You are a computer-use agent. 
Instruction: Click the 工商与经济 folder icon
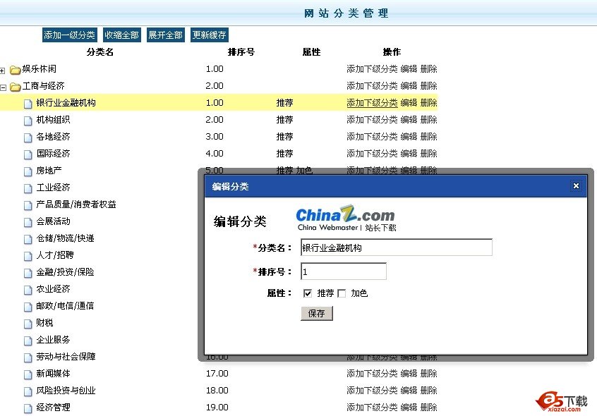click(15, 87)
